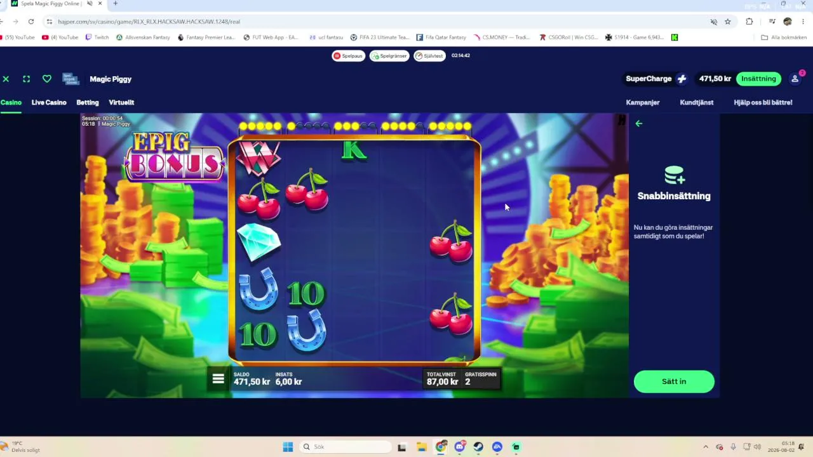Screen dimensions: 813x457
Task: Click the taskbar Sök search box
Action: [x=345, y=447]
